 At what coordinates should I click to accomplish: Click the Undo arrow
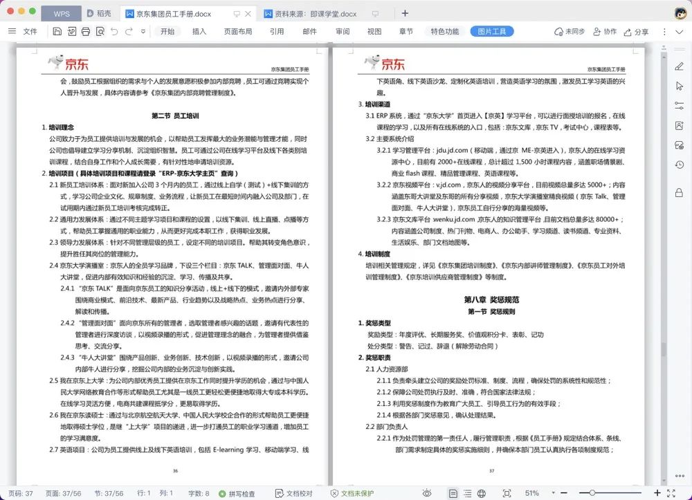click(x=114, y=31)
